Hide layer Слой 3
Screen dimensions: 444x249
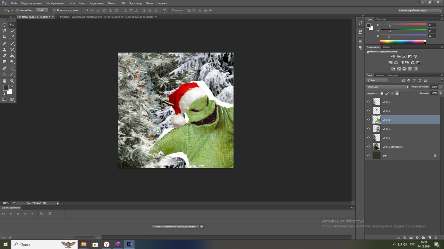coord(369,138)
